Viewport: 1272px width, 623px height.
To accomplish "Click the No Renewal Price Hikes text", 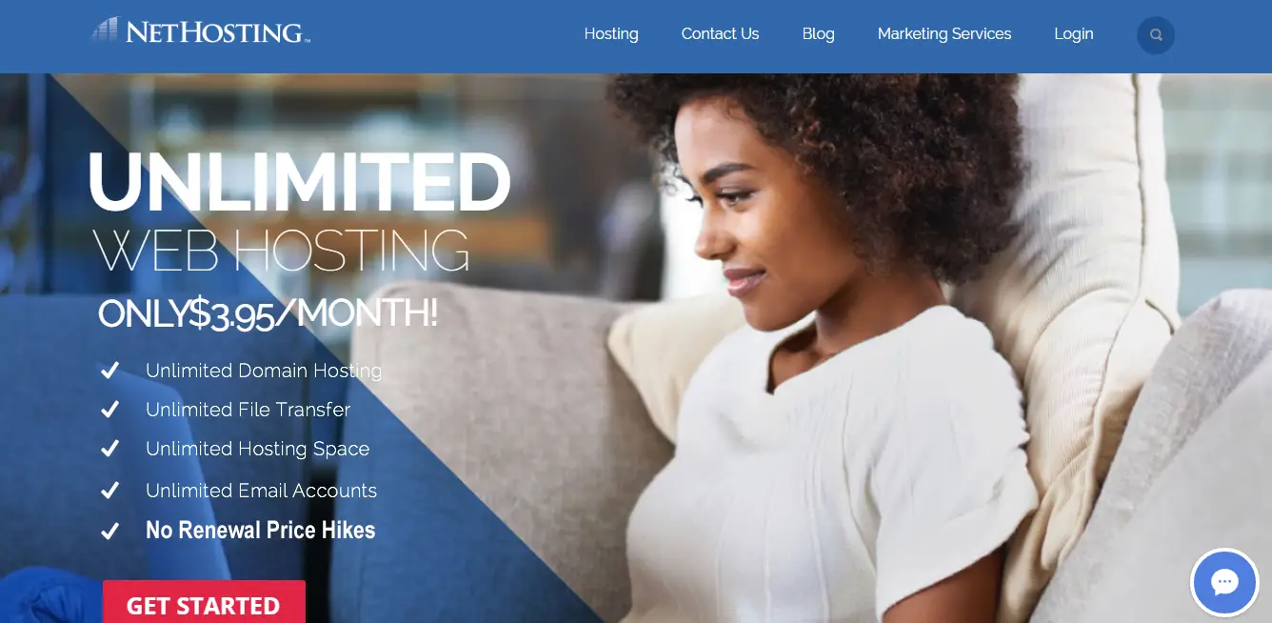I will pyautogui.click(x=261, y=531).
